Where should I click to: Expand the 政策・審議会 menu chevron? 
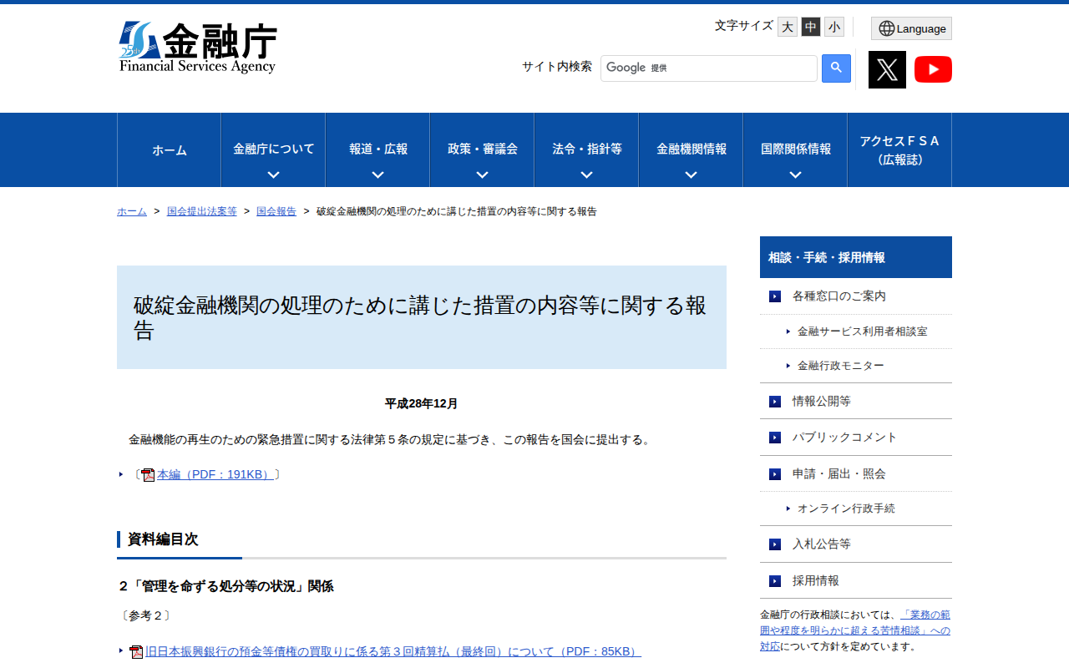point(482,175)
